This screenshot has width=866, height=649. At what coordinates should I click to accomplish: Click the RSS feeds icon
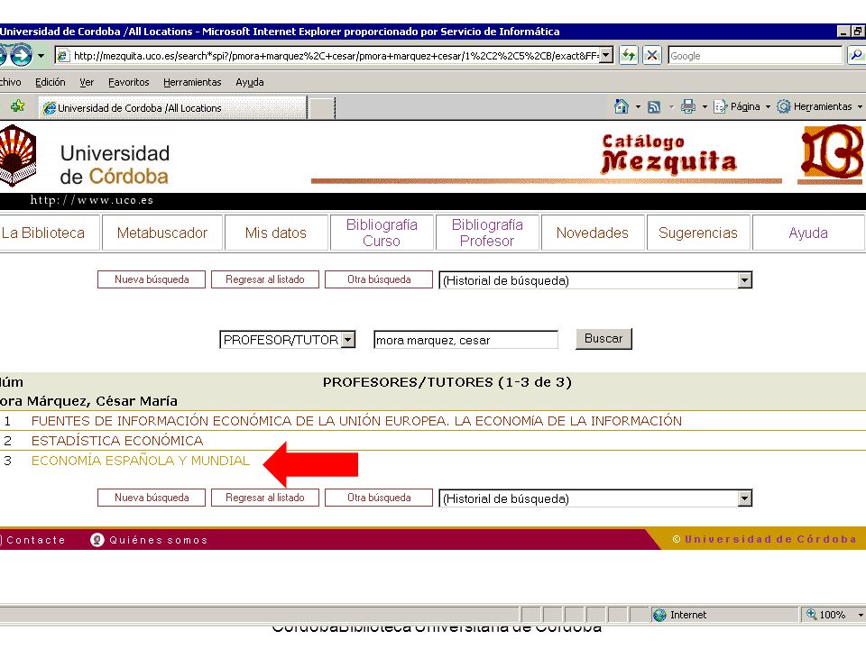[x=654, y=107]
